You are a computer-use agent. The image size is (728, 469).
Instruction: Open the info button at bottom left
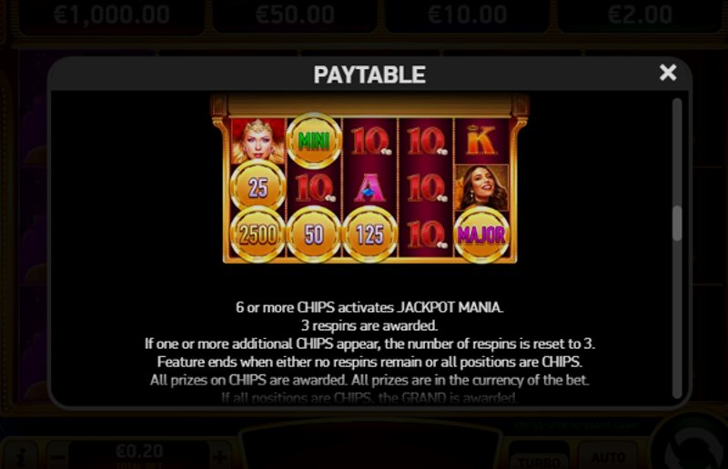point(20,456)
